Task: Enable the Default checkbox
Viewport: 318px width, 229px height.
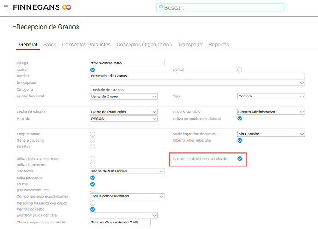Action: 240,70
